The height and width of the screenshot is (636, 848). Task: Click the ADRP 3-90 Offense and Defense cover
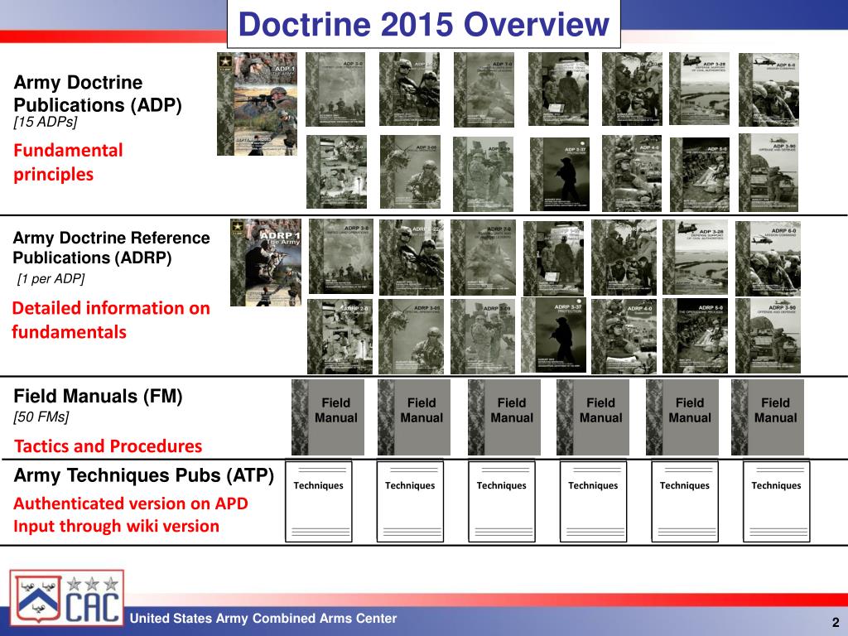768,336
